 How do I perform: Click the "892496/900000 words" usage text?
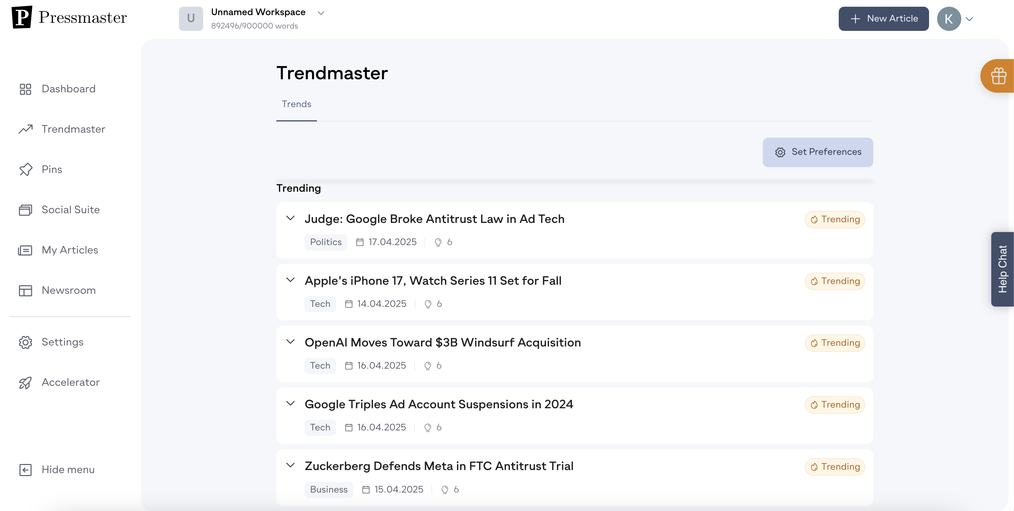255,26
